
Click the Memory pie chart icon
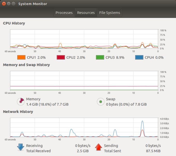pyautogui.click(x=20, y=102)
